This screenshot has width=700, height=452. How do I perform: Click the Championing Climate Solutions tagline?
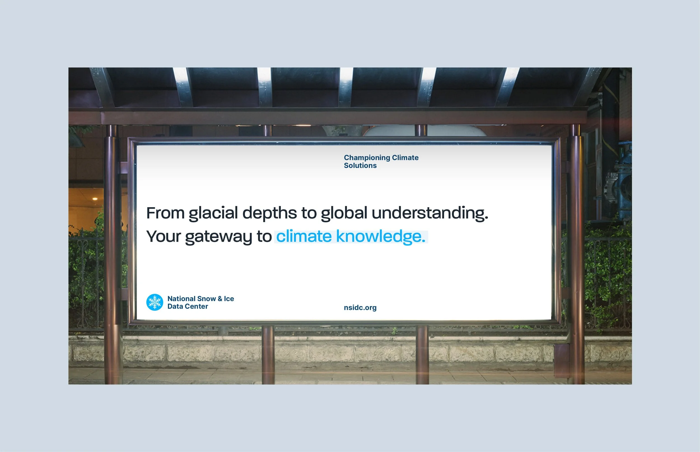click(381, 161)
